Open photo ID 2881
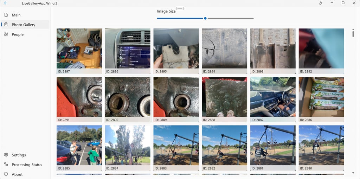 coord(273,148)
